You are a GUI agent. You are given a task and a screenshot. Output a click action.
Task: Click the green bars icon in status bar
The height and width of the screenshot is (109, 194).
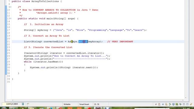click(x=177, y=104)
